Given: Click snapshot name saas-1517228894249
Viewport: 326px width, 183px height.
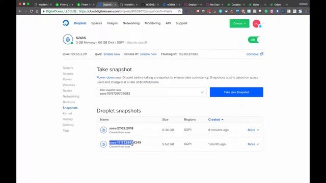Looking at the screenshot, I should point(125,142).
